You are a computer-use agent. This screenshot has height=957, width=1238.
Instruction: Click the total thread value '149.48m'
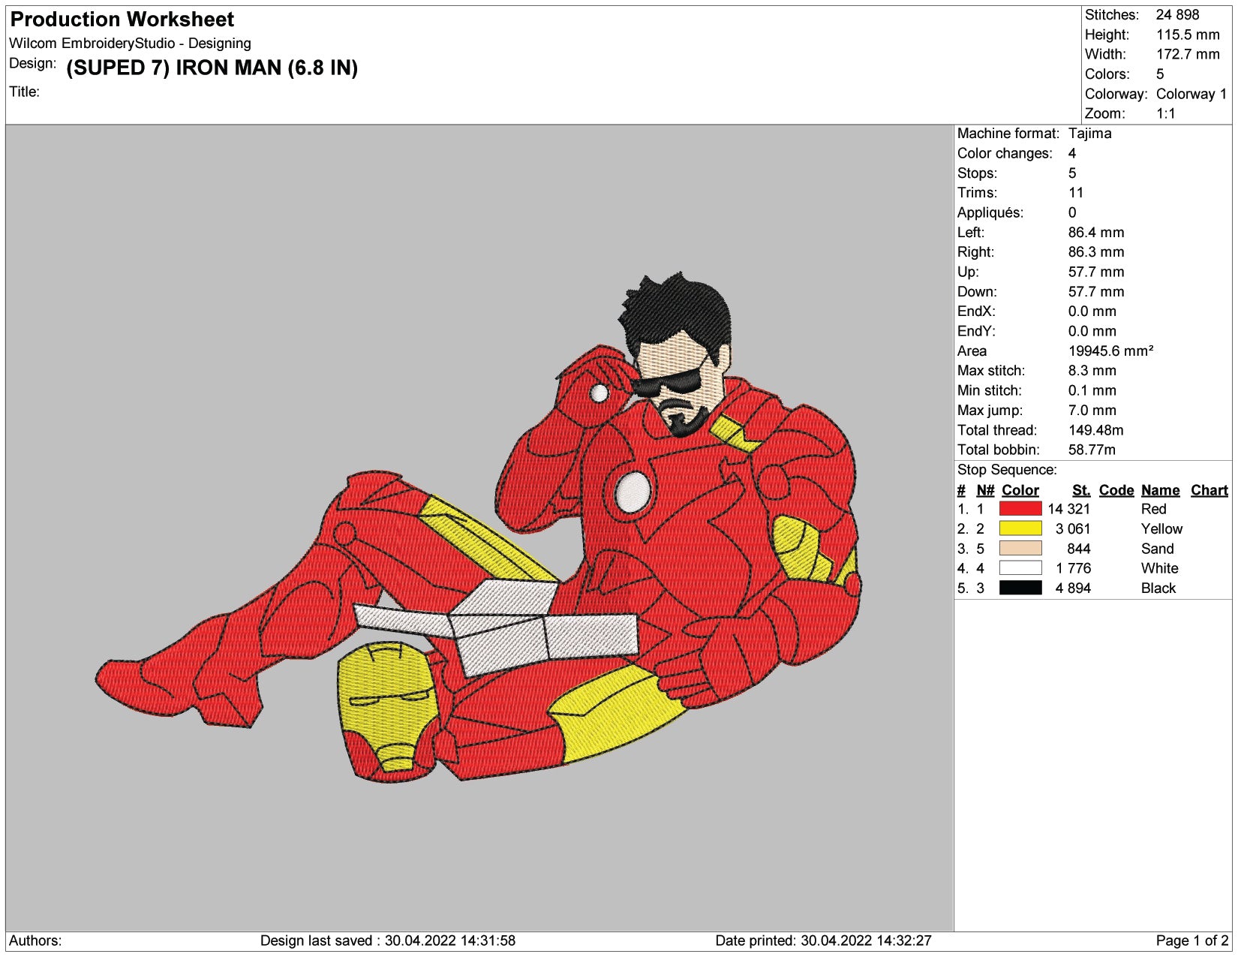(x=1096, y=430)
